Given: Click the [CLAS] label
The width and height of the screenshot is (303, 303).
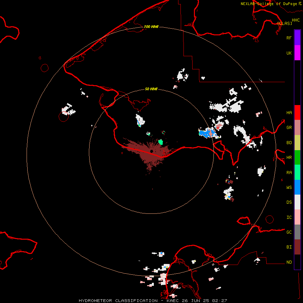Looking at the screenshot, I should pyautogui.click(x=284, y=23).
